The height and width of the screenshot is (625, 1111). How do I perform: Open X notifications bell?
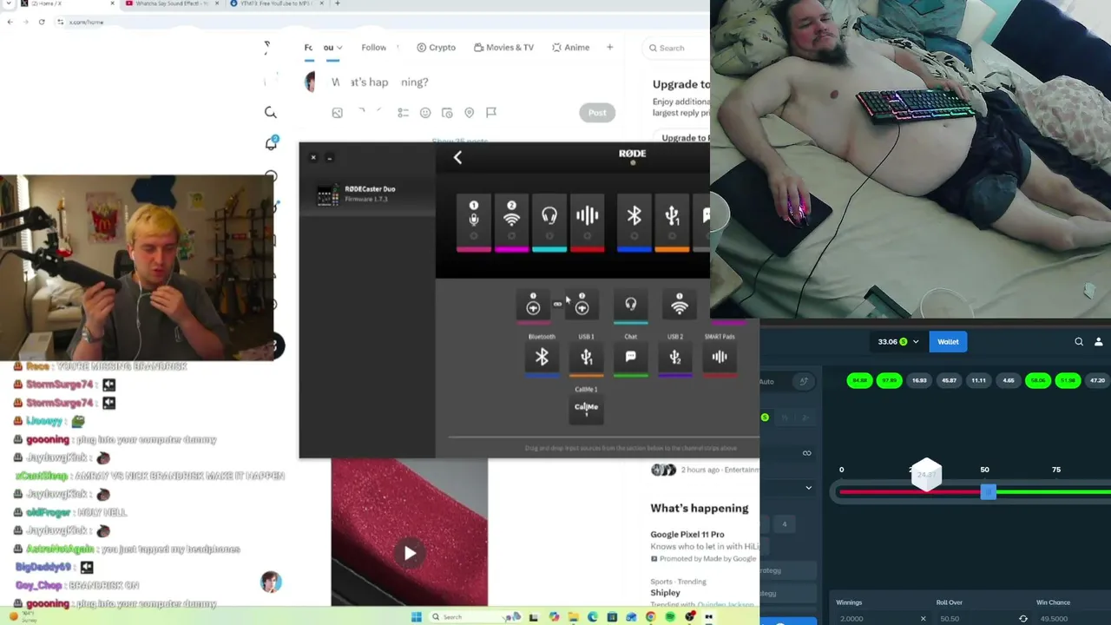[271, 143]
